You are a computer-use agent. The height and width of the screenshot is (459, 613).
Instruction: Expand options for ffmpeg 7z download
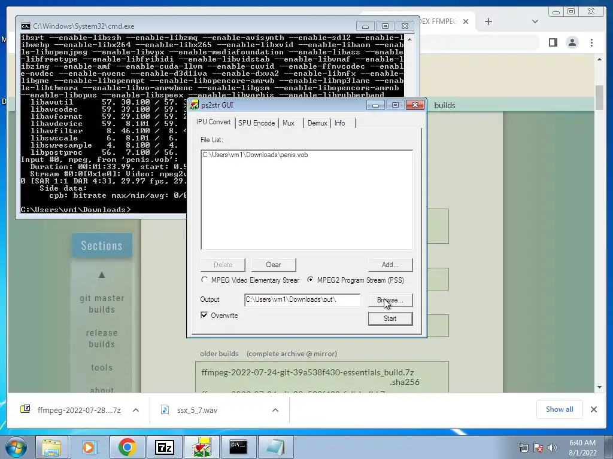(136, 410)
